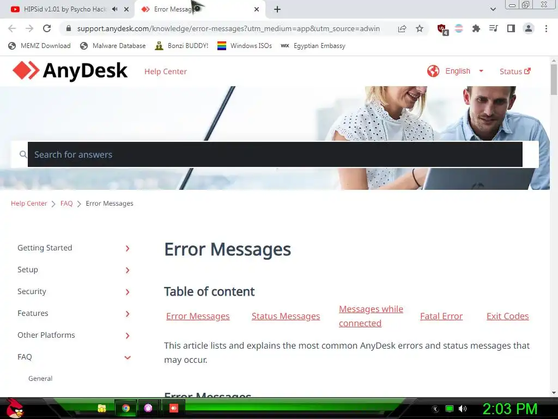Show hidden tray icons arrow
The height and width of the screenshot is (419, 558).
[435, 409]
